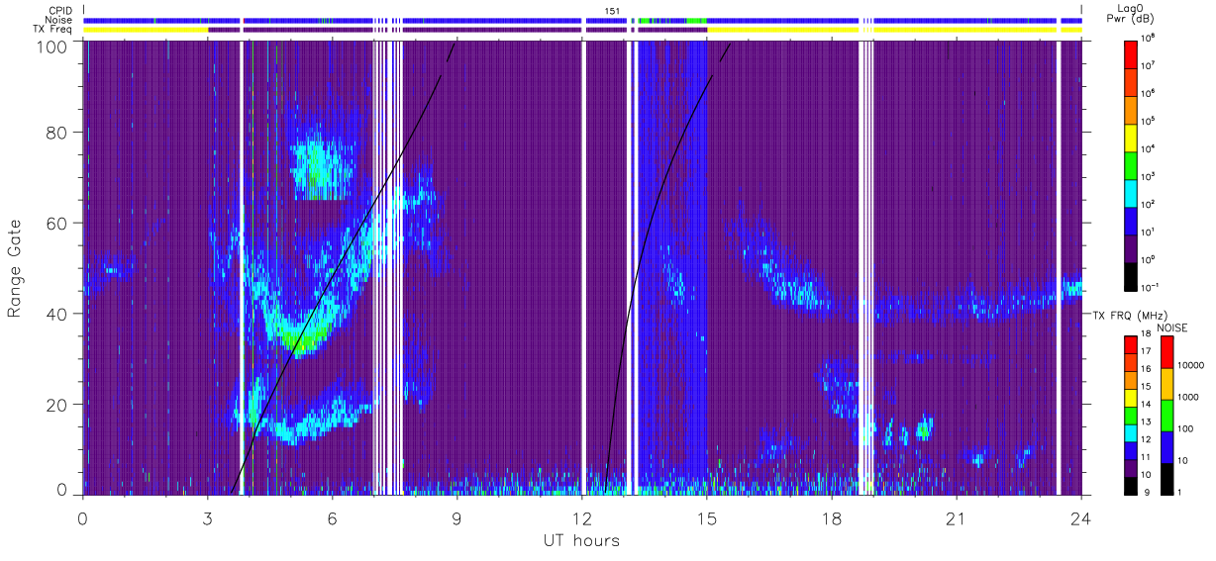
Task: Click the 'Range Gate' y-axis title
Action: (15, 269)
